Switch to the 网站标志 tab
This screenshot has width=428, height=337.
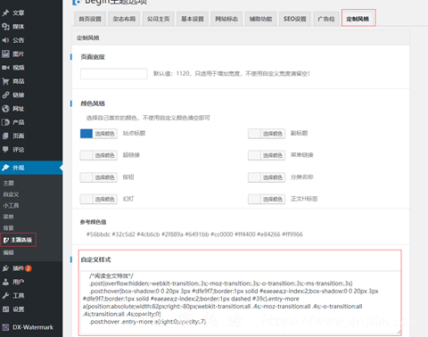click(x=226, y=19)
